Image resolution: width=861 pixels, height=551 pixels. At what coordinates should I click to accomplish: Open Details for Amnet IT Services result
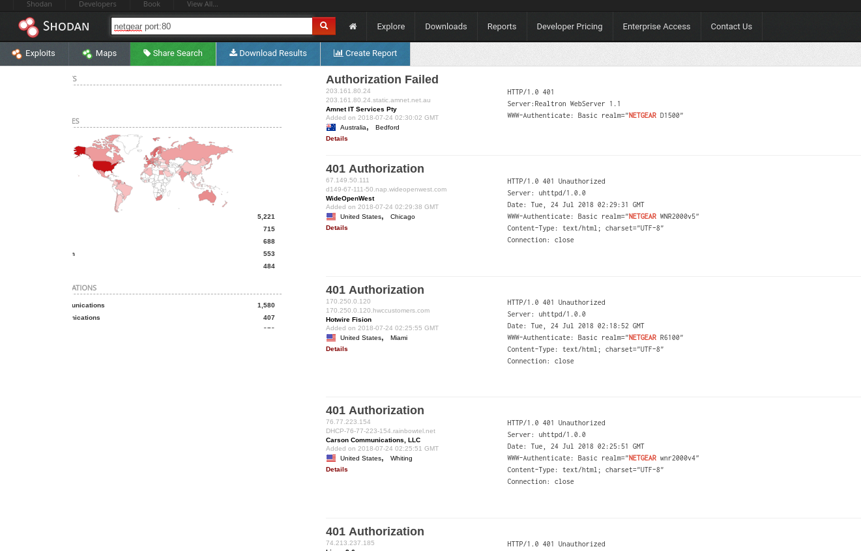[x=337, y=139]
